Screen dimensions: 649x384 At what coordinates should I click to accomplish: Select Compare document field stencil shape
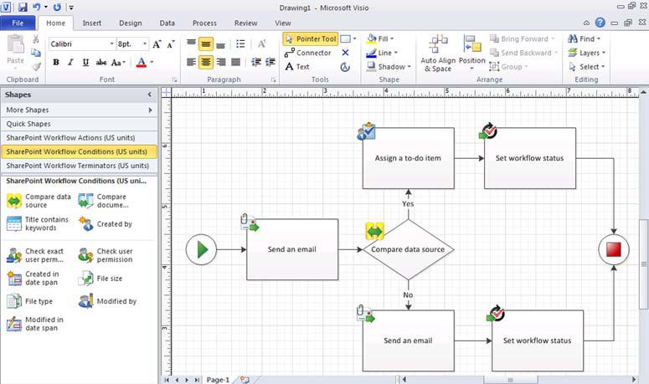(x=105, y=201)
